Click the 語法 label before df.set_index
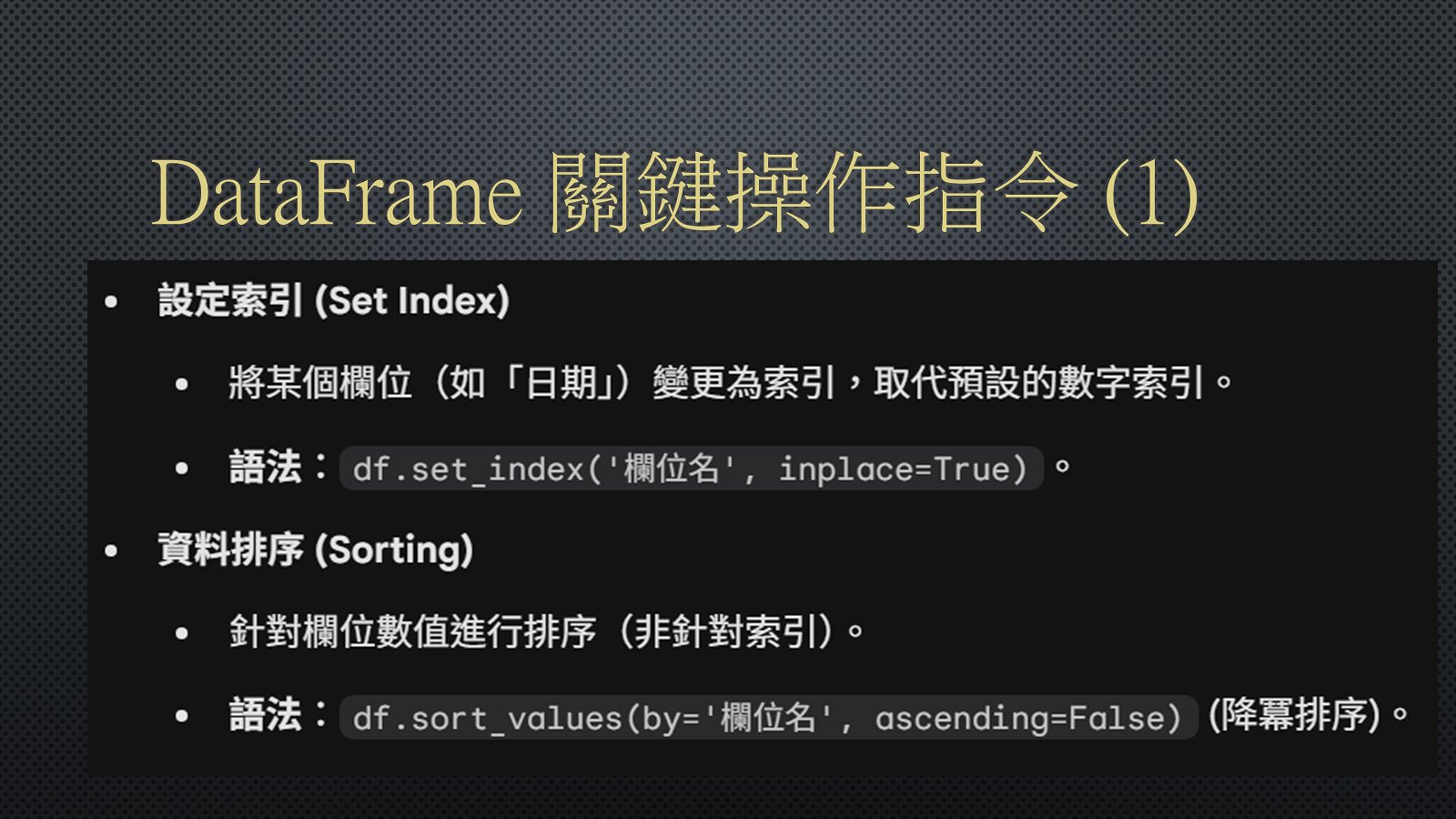This screenshot has height=819, width=1456. 266,468
